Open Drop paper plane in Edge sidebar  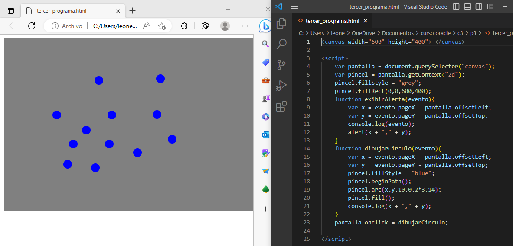click(266, 171)
